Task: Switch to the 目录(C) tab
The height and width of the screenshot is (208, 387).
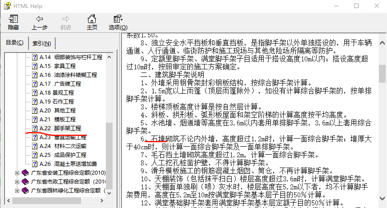Action: (15, 43)
